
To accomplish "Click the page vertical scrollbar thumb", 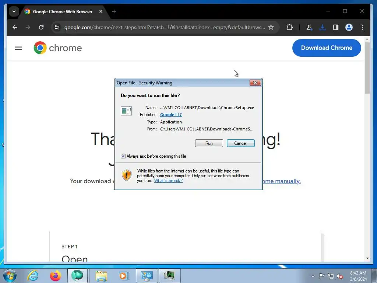I will [x=367, y=68].
